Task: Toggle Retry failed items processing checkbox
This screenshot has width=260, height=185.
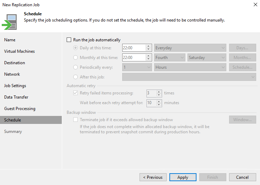Action: point(76,93)
